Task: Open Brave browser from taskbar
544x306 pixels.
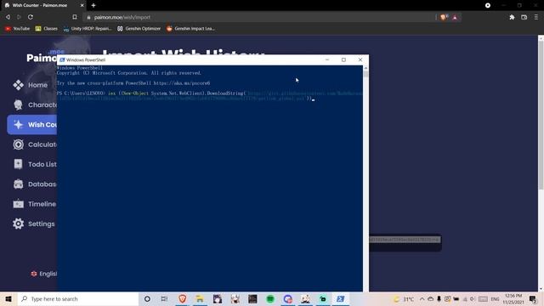Action: 182,298
